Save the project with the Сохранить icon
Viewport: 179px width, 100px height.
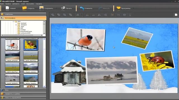point(41,8)
